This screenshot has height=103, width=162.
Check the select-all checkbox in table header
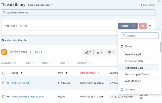pyautogui.click(x=4, y=73)
